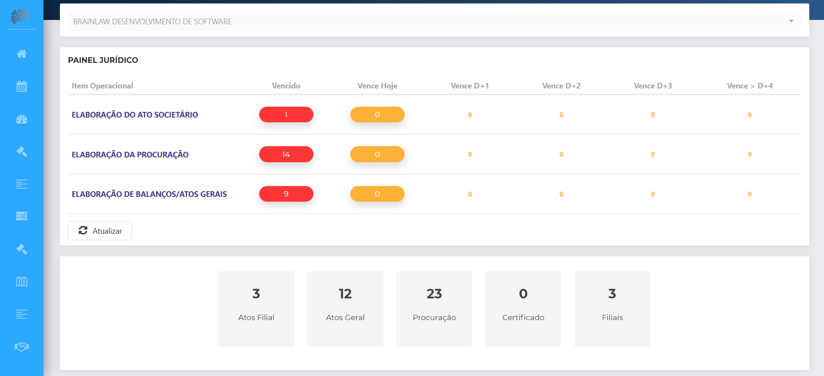Screen dimensions: 824x376
Task: Open the dashboard gauge icon in sidebar
Action: pyautogui.click(x=22, y=119)
